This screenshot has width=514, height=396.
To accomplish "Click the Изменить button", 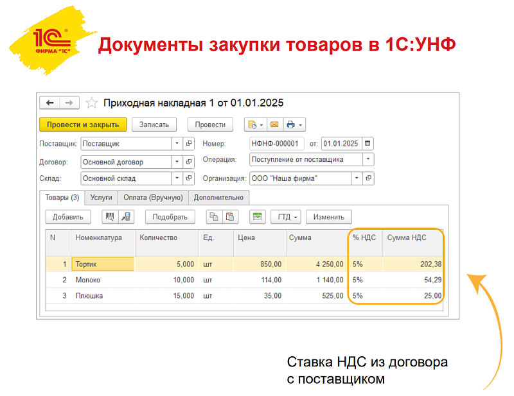I will click(x=329, y=217).
